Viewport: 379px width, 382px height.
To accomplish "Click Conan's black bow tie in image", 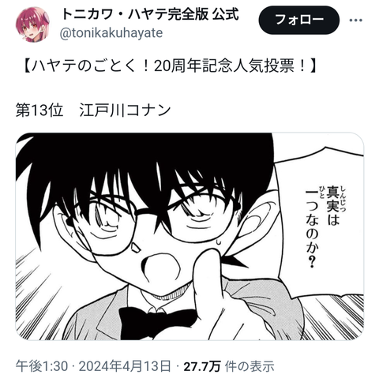I will point(158,323).
